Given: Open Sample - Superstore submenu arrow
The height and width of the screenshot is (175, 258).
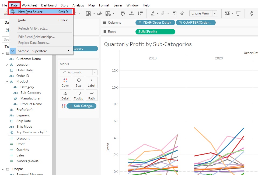Looking at the screenshot, I should (68, 51).
